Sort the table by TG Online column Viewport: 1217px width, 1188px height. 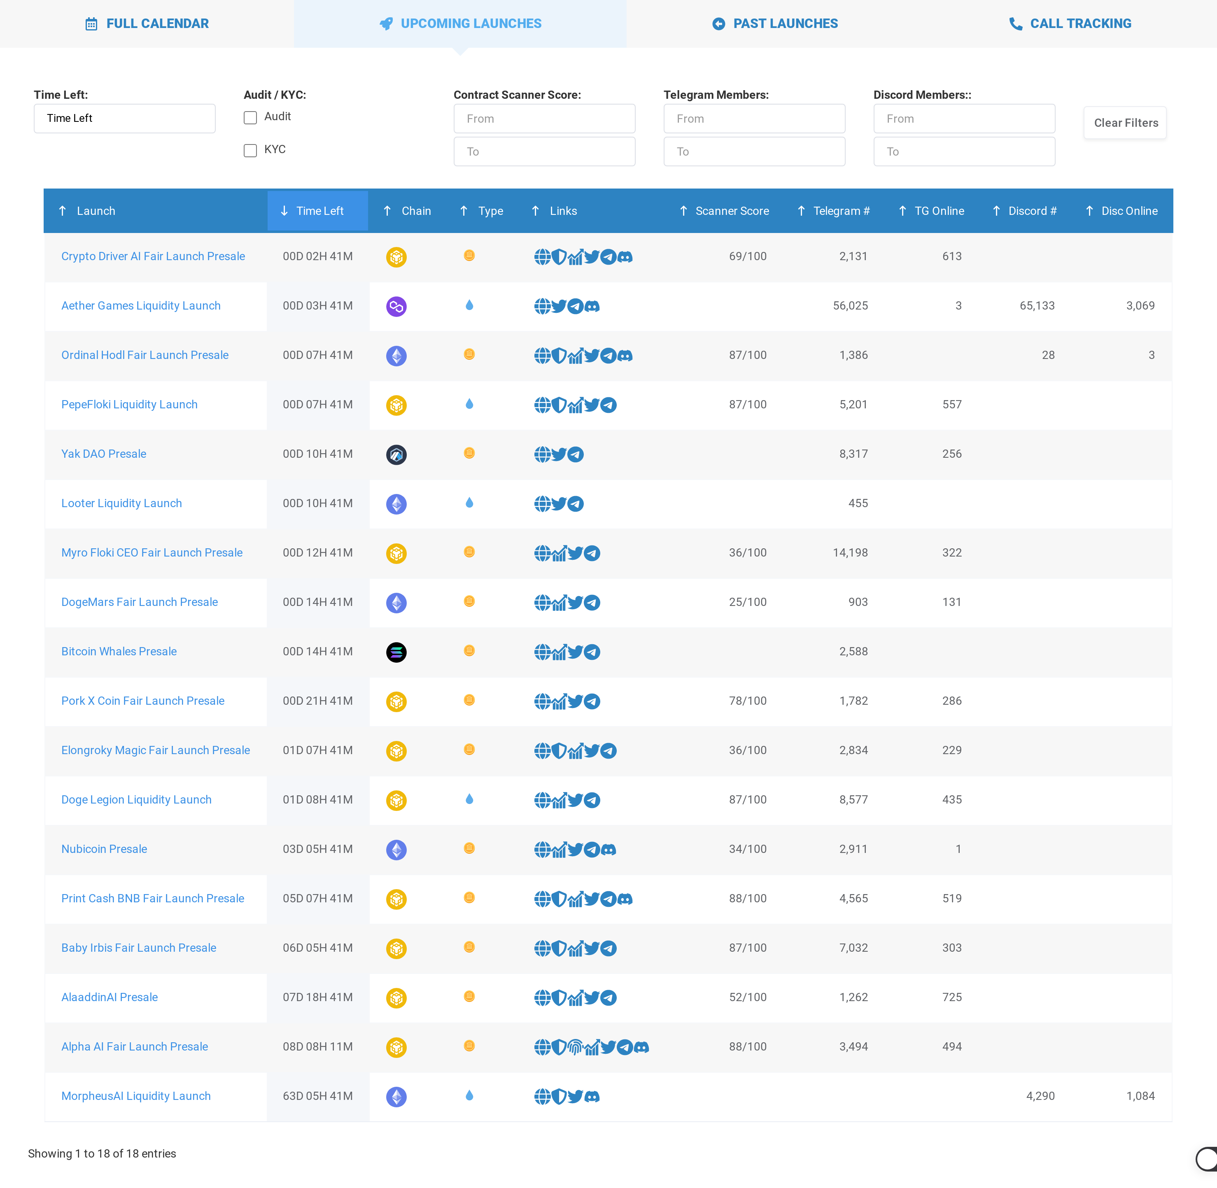pos(932,211)
